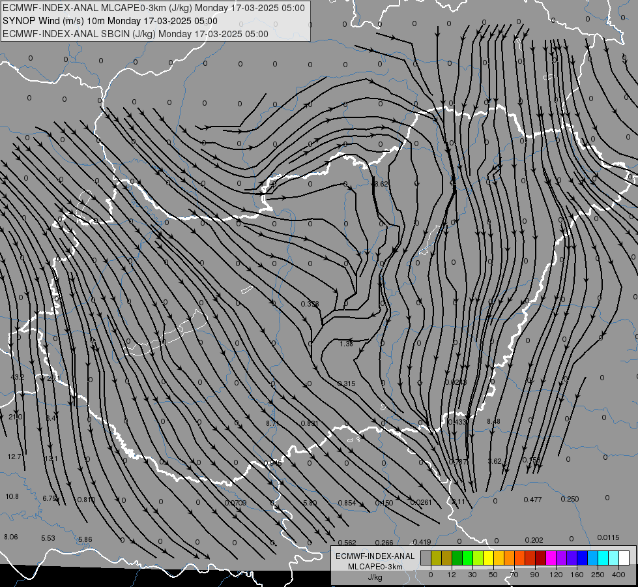Select the pure yellow legend swatch

(489, 558)
